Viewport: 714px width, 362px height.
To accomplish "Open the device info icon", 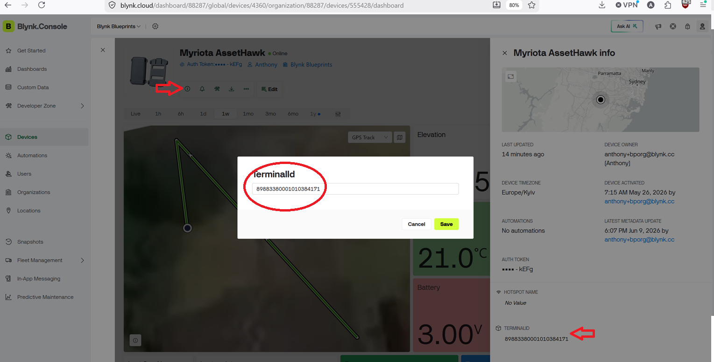I will (187, 89).
